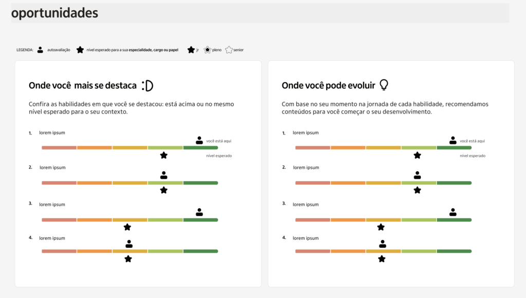Click the star marker under item 3 in right card
Image resolution: width=526 pixels, height=298 pixels.
pyautogui.click(x=381, y=227)
